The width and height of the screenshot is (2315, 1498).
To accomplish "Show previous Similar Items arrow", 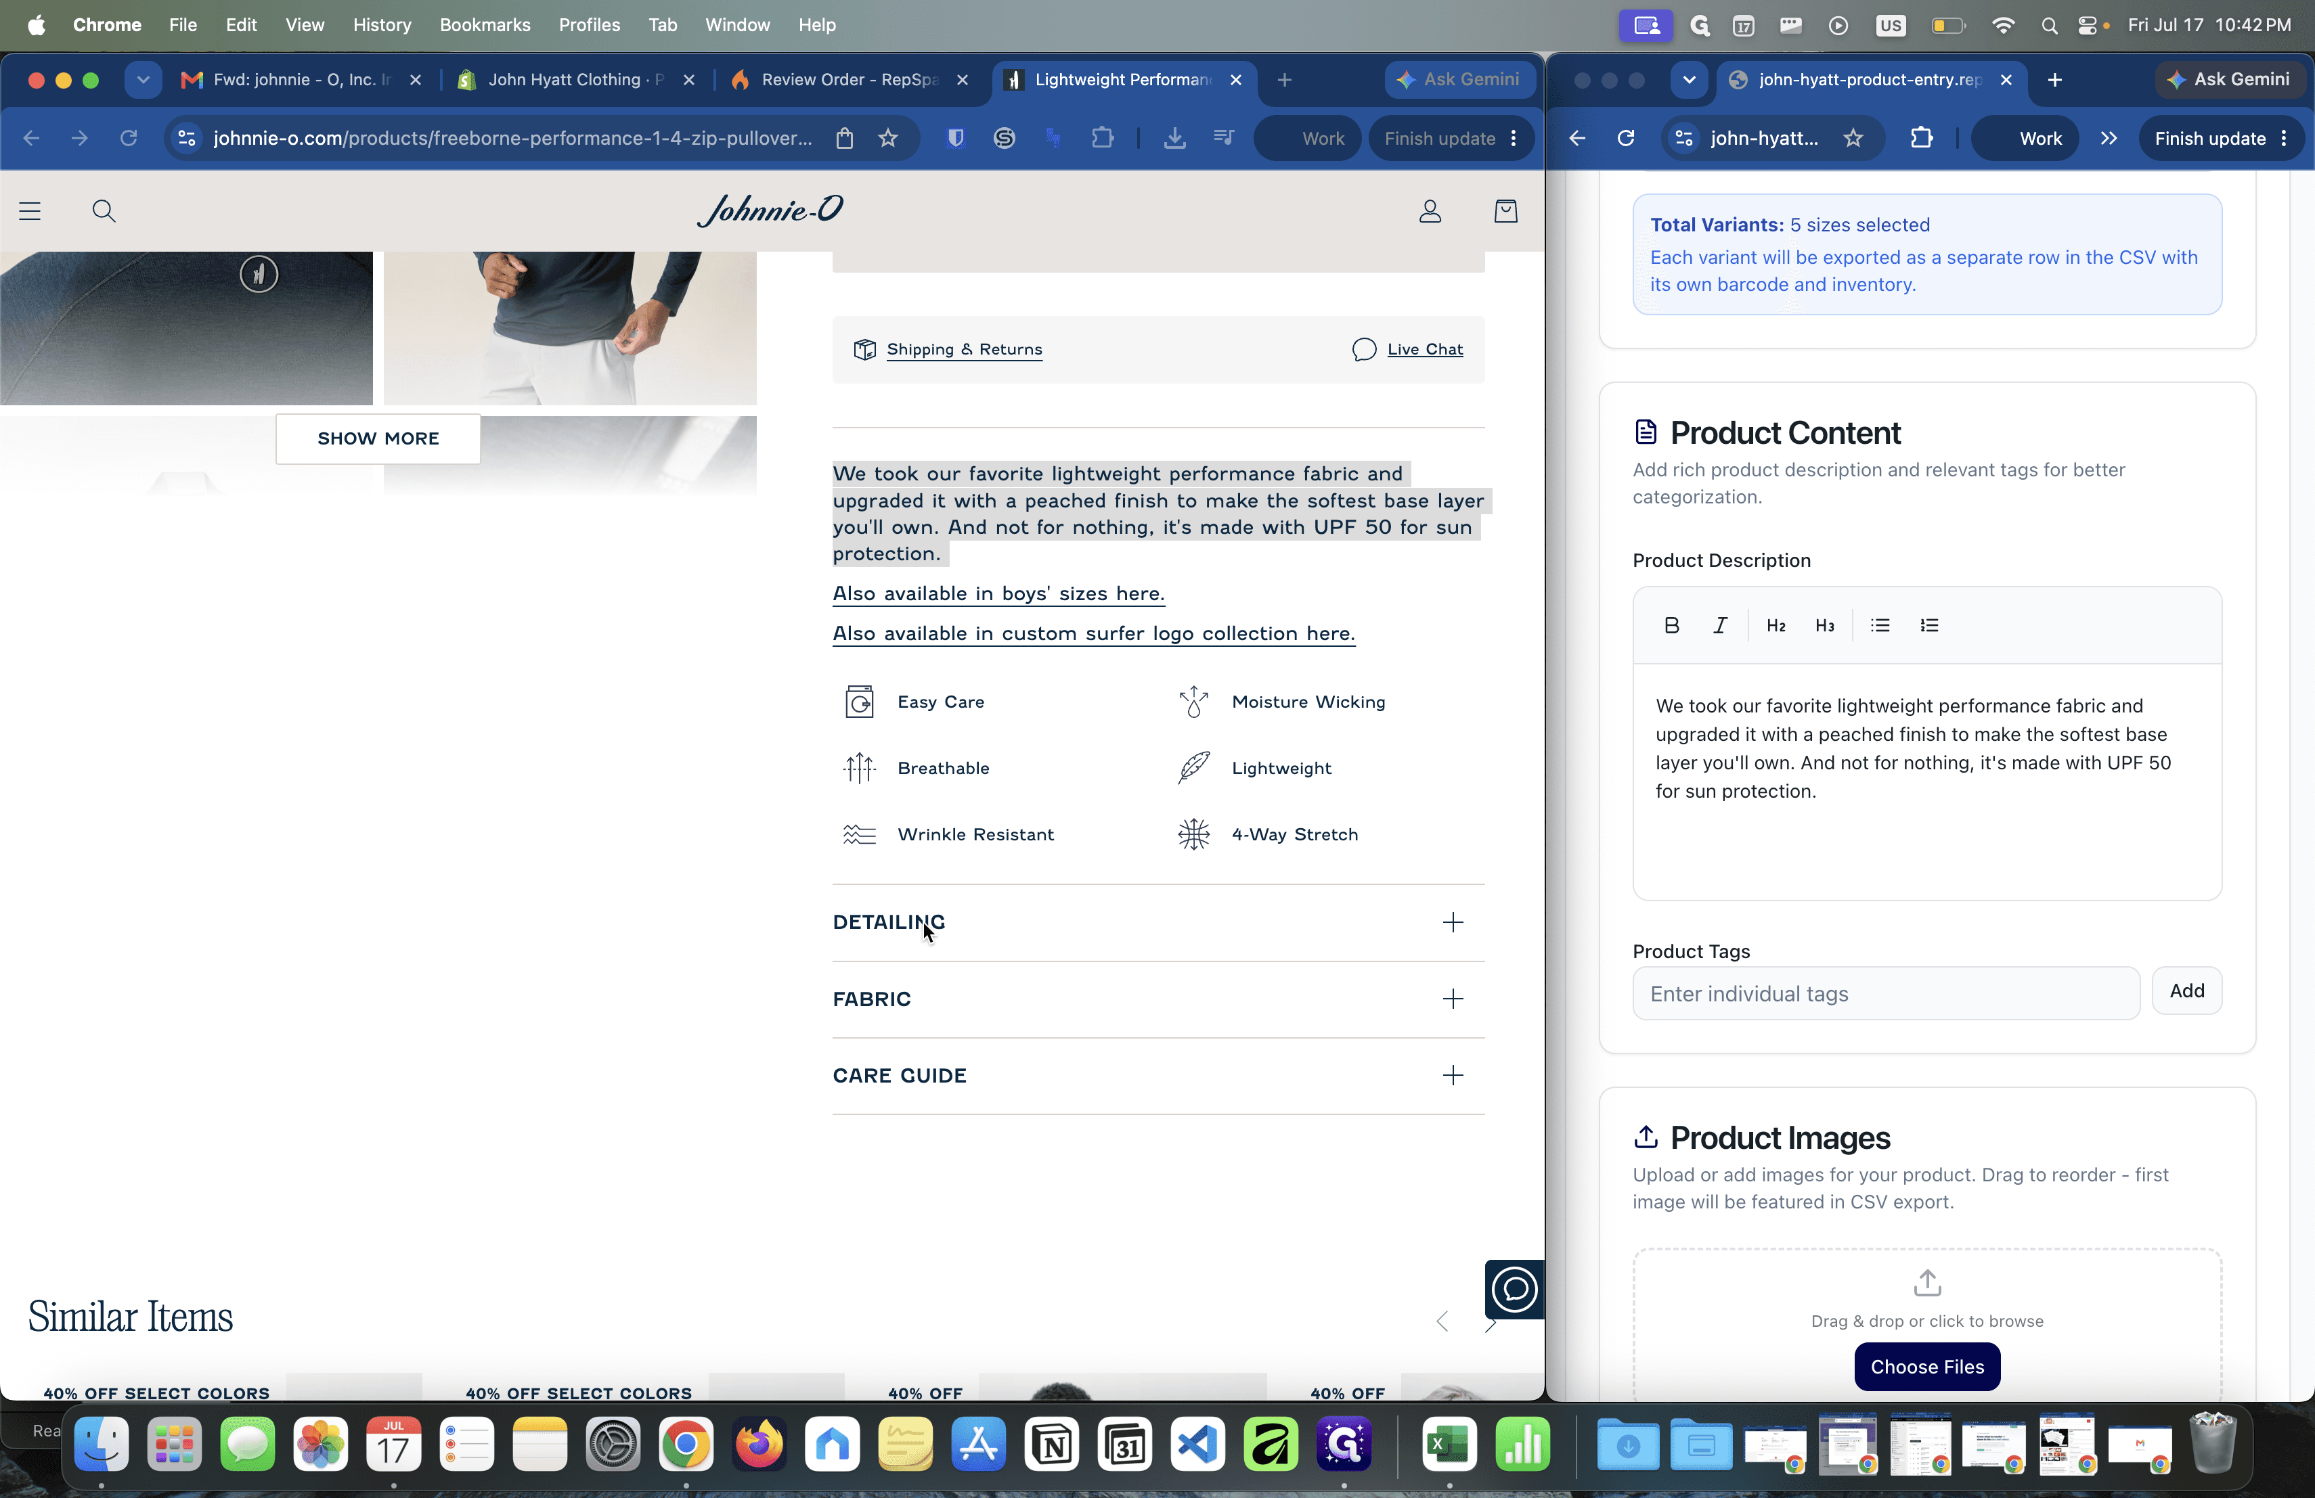I will point(1442,1321).
